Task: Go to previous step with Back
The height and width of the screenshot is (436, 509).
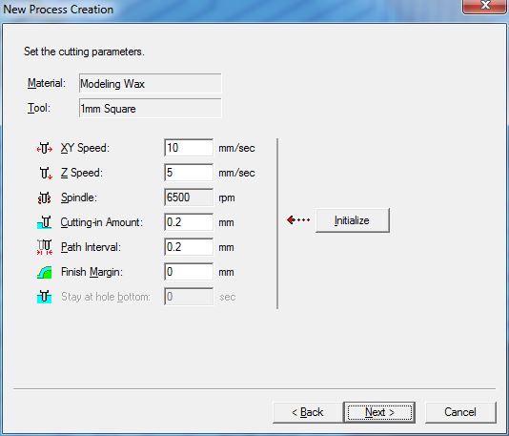Action: coord(308,412)
